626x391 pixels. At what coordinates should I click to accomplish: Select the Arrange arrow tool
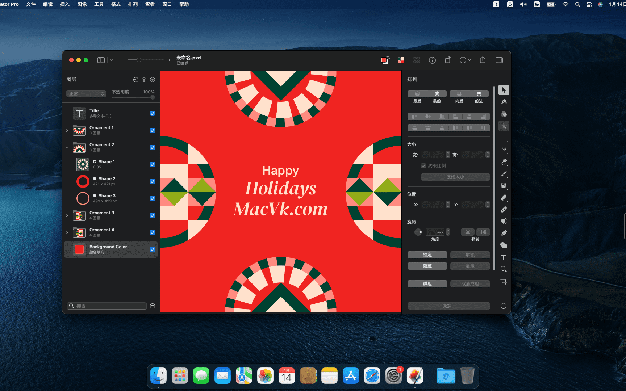click(x=504, y=90)
